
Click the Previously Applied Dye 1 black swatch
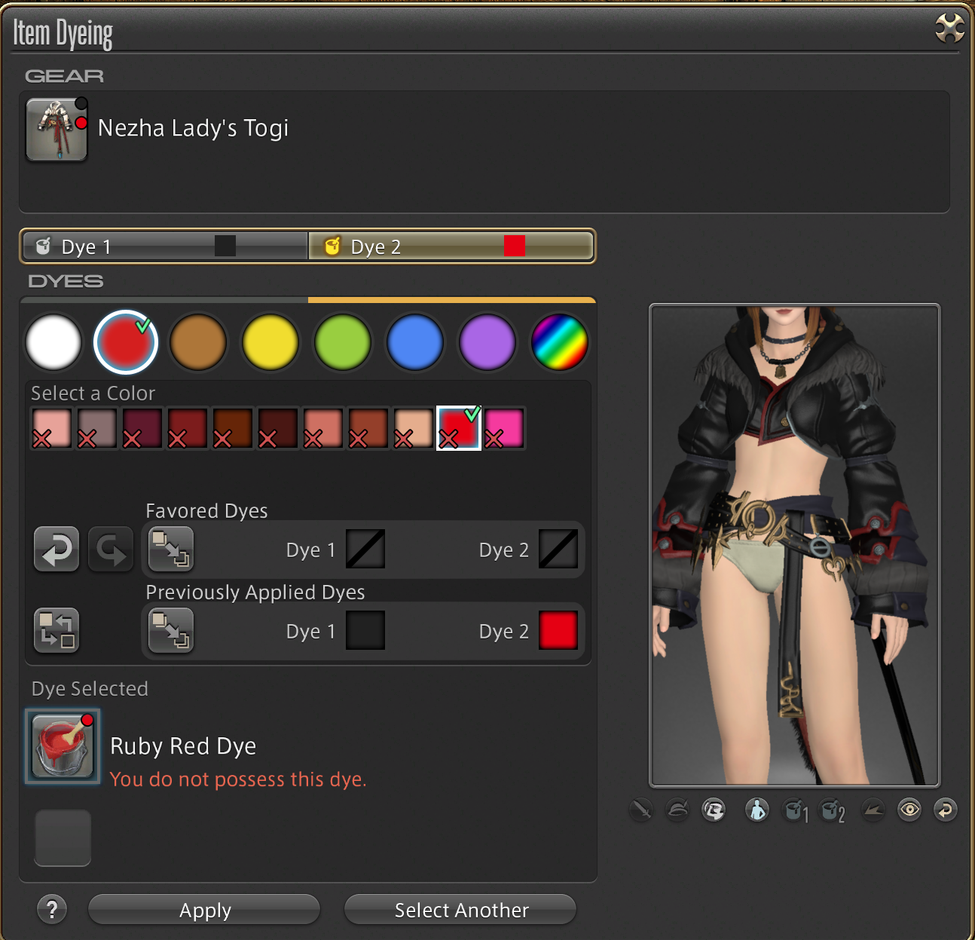tap(365, 630)
